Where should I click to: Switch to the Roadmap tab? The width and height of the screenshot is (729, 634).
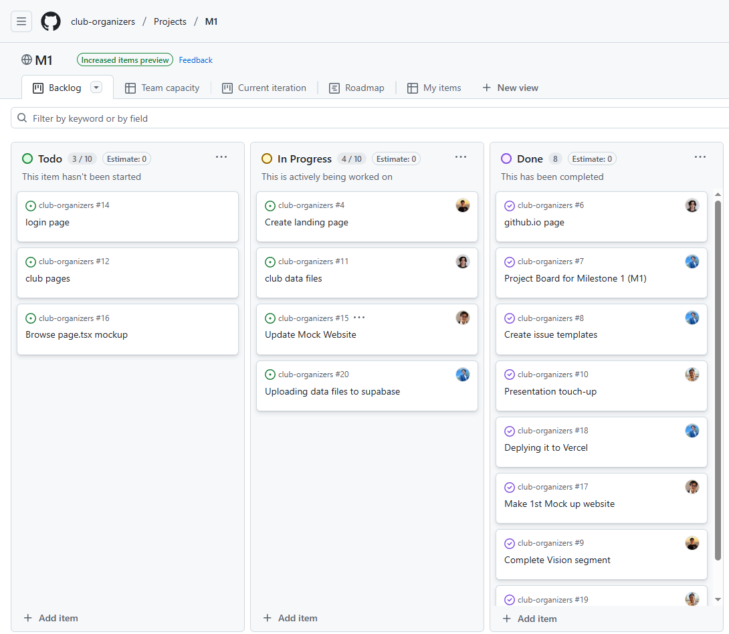pos(357,88)
